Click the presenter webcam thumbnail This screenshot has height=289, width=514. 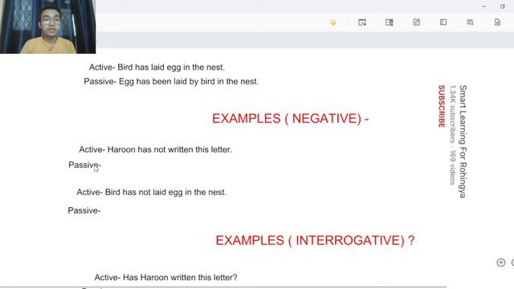click(x=48, y=26)
